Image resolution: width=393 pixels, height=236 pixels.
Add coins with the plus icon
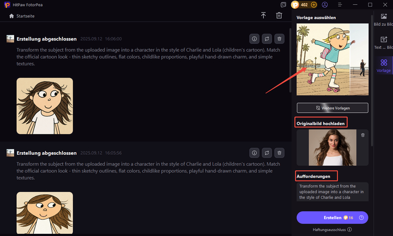314,5
